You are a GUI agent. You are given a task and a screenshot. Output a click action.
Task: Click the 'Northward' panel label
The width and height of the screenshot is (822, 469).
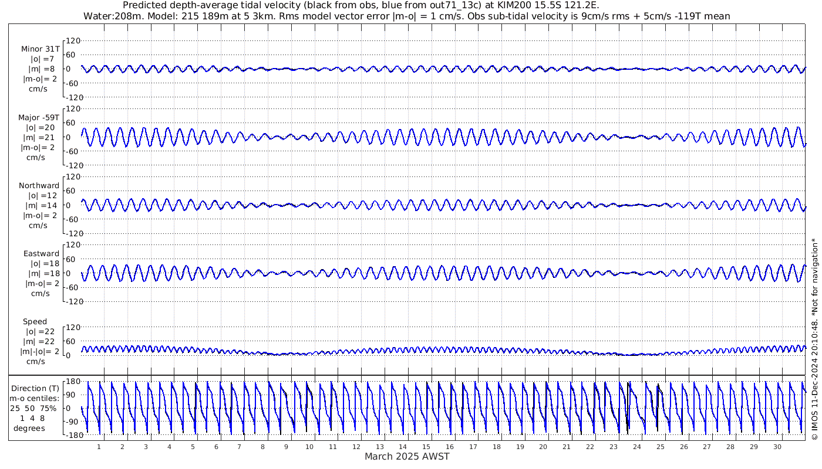(x=39, y=186)
